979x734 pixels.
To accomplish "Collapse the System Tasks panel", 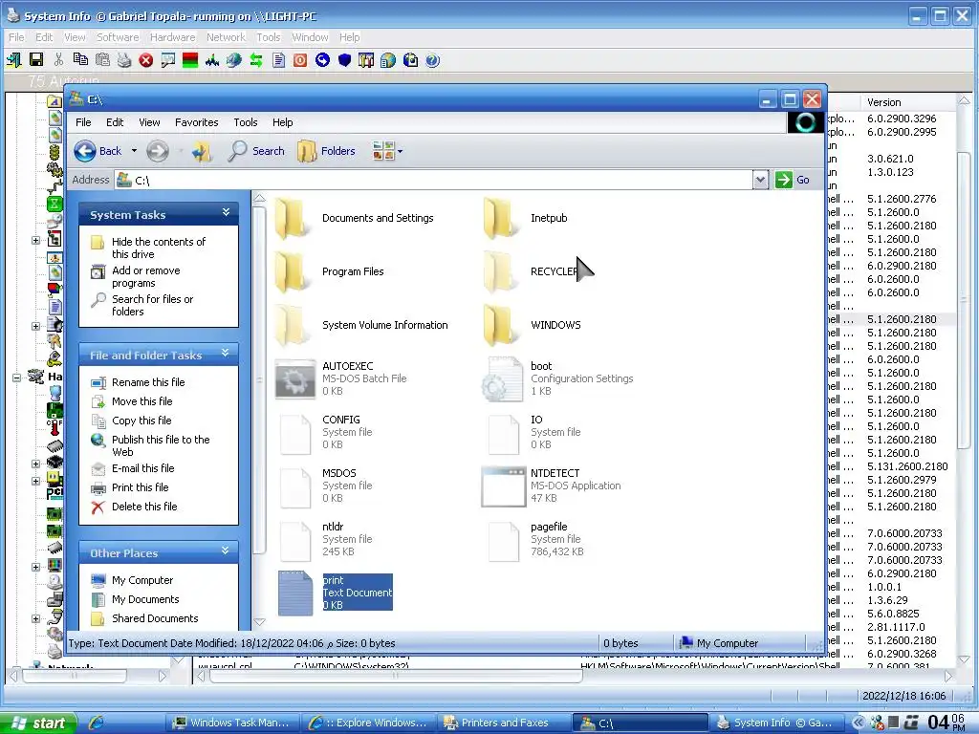I will [x=226, y=213].
